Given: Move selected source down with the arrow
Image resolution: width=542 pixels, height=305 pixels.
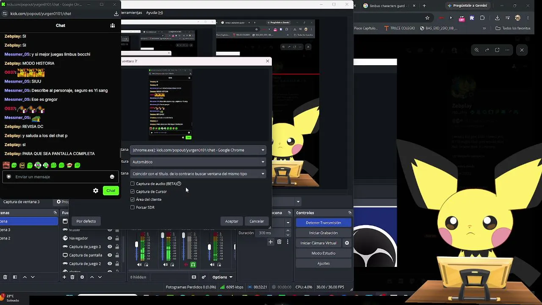Looking at the screenshot, I should point(100,277).
